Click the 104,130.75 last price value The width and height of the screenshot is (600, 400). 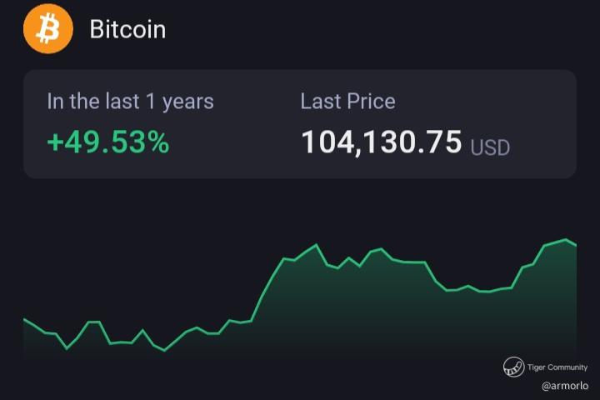(382, 142)
